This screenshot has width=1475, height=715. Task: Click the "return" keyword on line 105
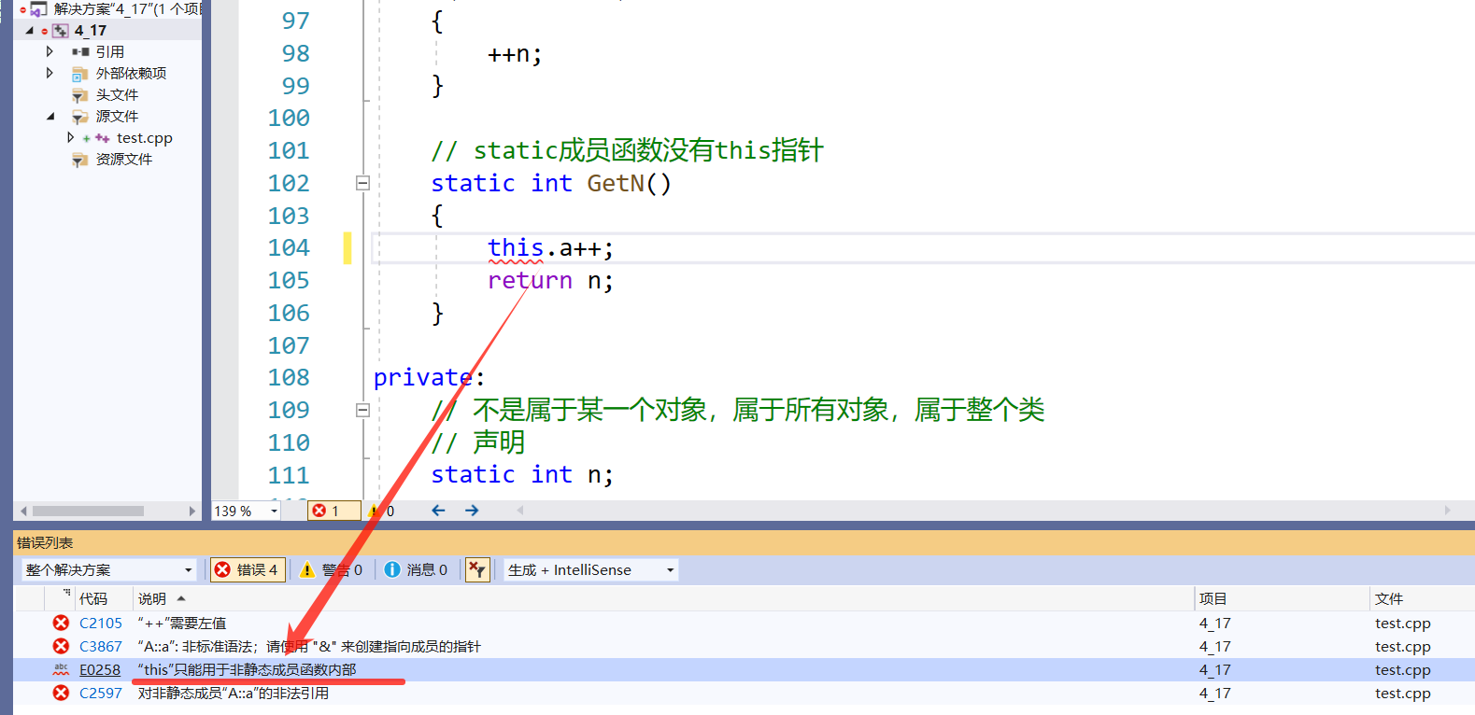point(530,280)
